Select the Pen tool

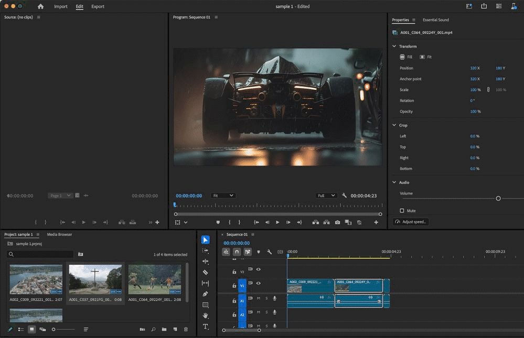click(x=205, y=294)
